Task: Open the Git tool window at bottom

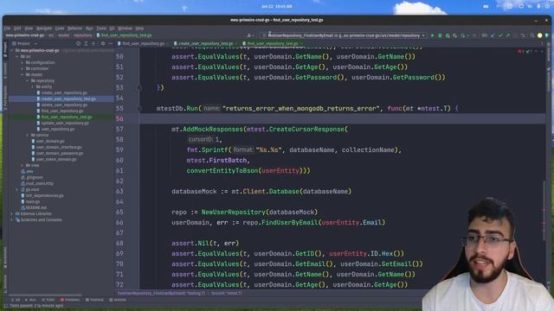Action: click(x=16, y=300)
